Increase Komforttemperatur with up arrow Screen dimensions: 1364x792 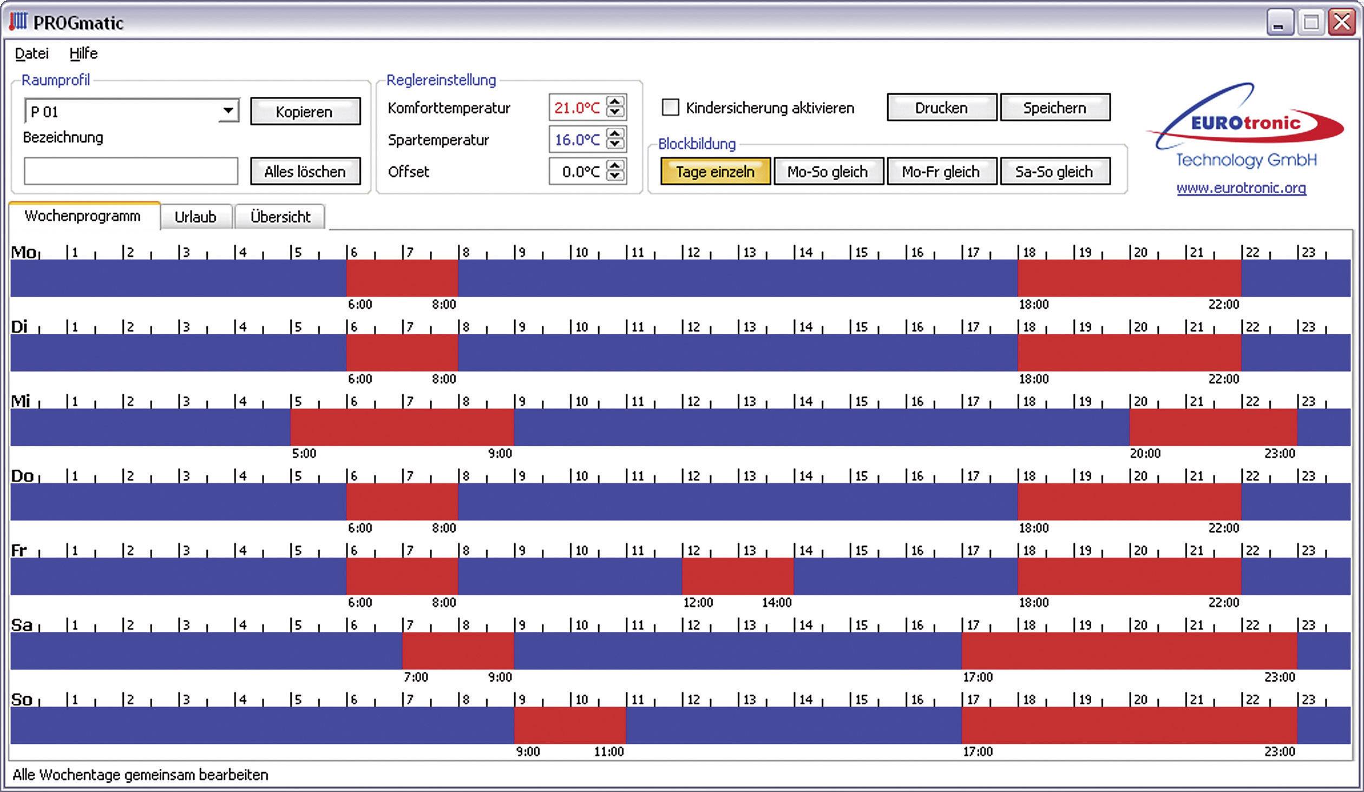tap(614, 102)
